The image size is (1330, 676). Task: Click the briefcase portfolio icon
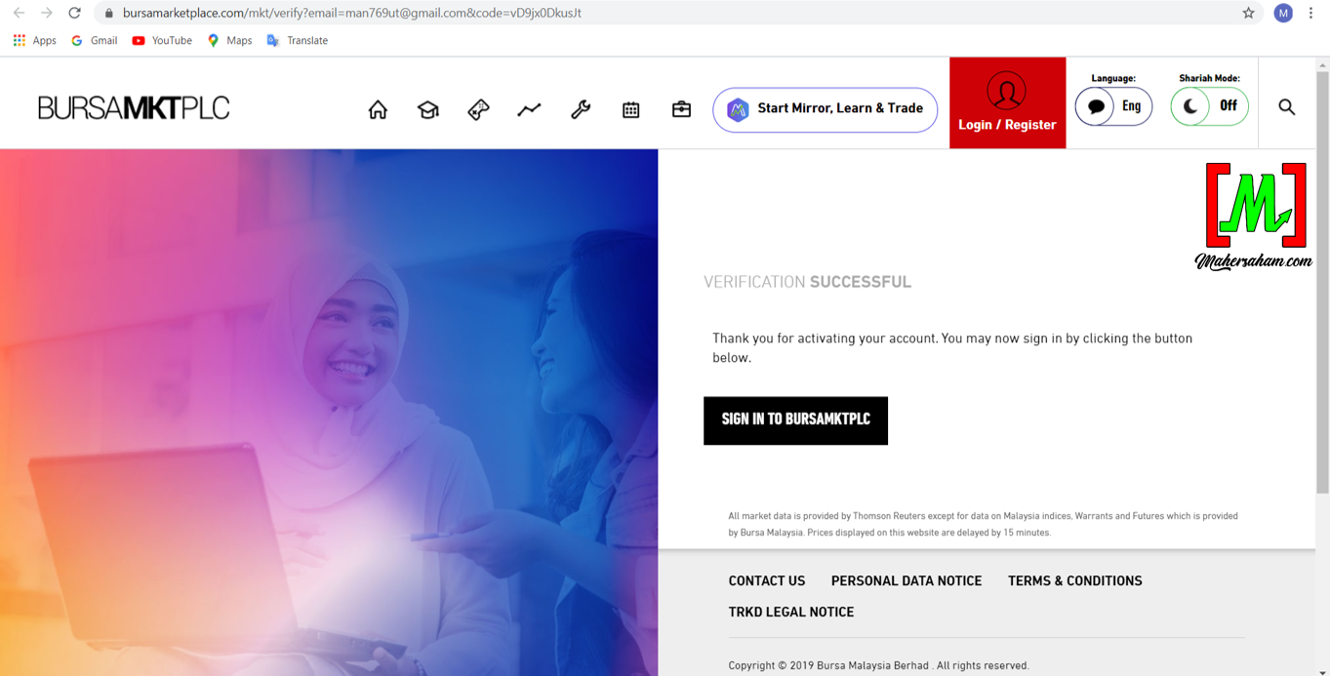pyautogui.click(x=681, y=109)
